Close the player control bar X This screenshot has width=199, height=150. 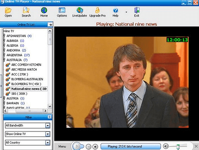(196, 146)
